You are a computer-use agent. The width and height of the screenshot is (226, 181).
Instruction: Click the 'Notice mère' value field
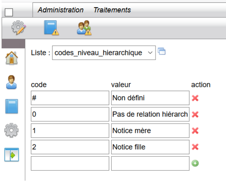pos(150,131)
